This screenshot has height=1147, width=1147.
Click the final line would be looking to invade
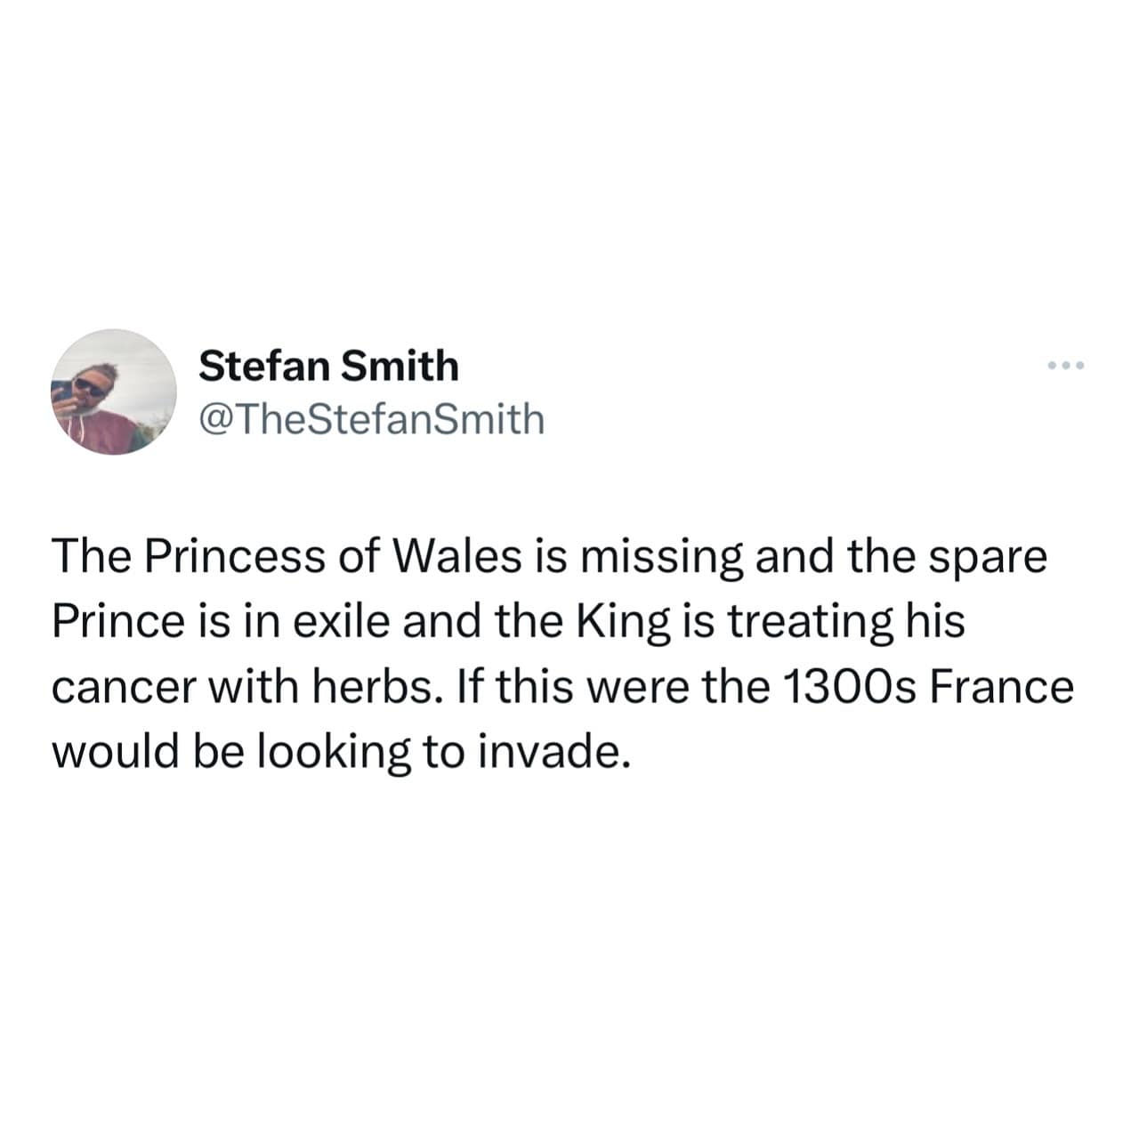click(x=341, y=751)
